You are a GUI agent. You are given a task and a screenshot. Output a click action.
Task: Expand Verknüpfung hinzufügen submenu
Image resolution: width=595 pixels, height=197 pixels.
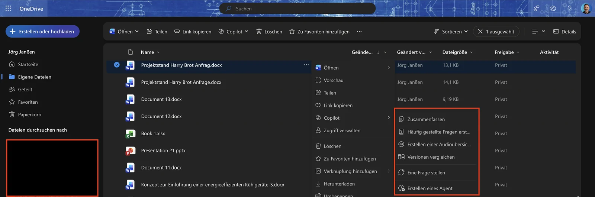[353, 172]
